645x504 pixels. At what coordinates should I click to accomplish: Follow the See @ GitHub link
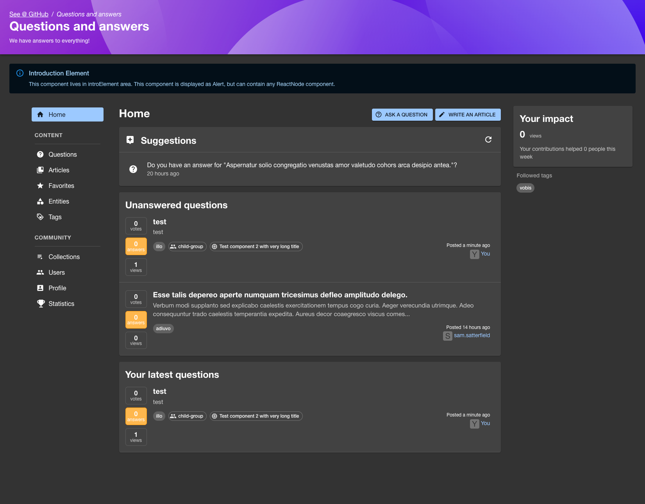pos(29,14)
